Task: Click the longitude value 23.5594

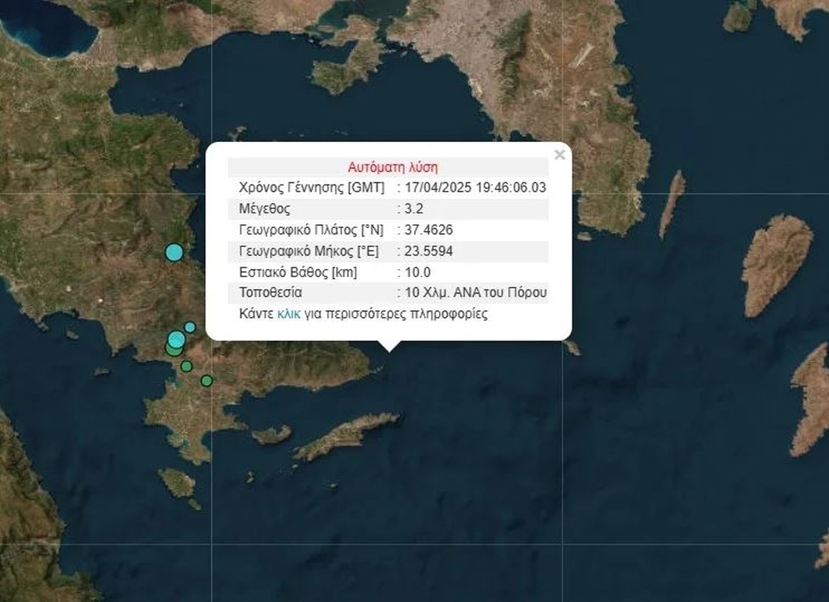Action: point(429,251)
